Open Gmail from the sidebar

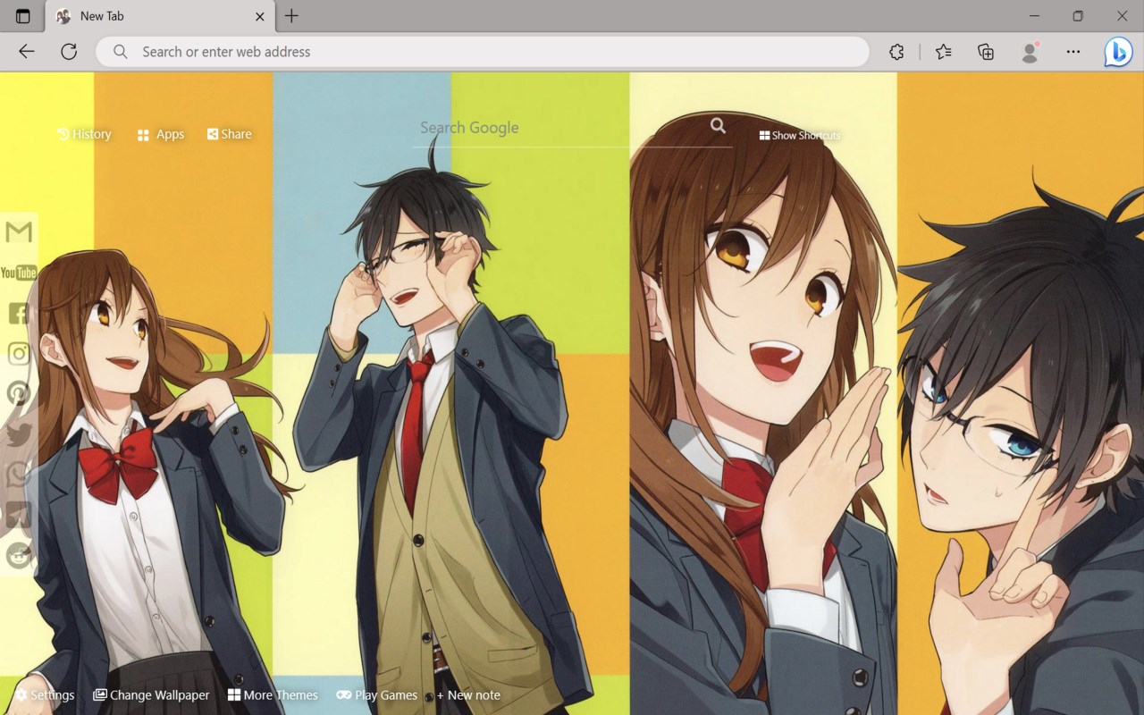[19, 232]
